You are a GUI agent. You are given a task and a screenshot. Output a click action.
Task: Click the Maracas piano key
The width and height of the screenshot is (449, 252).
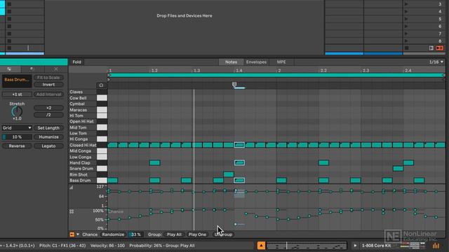(102, 110)
